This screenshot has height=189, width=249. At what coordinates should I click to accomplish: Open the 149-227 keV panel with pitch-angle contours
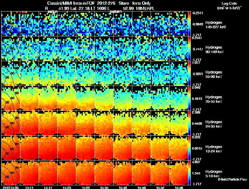[x=11, y=24]
